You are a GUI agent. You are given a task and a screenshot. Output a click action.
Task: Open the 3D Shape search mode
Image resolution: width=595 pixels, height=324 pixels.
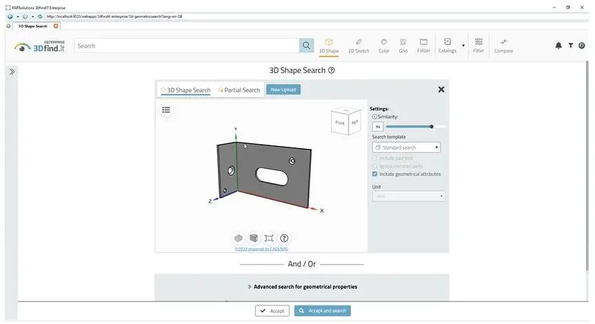[329, 46]
